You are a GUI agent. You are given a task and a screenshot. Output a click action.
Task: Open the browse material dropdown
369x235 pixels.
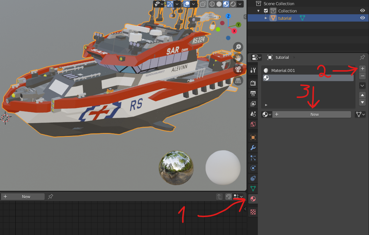click(x=267, y=114)
